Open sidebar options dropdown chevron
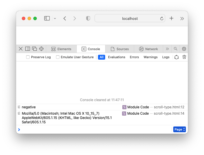Image resolution: width=204 pixels, height=155 pixels. (x=55, y=18)
